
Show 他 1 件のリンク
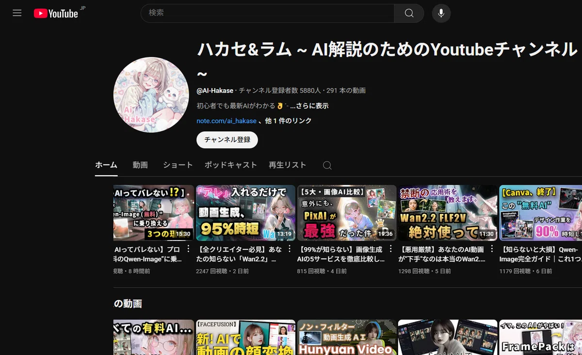288,121
